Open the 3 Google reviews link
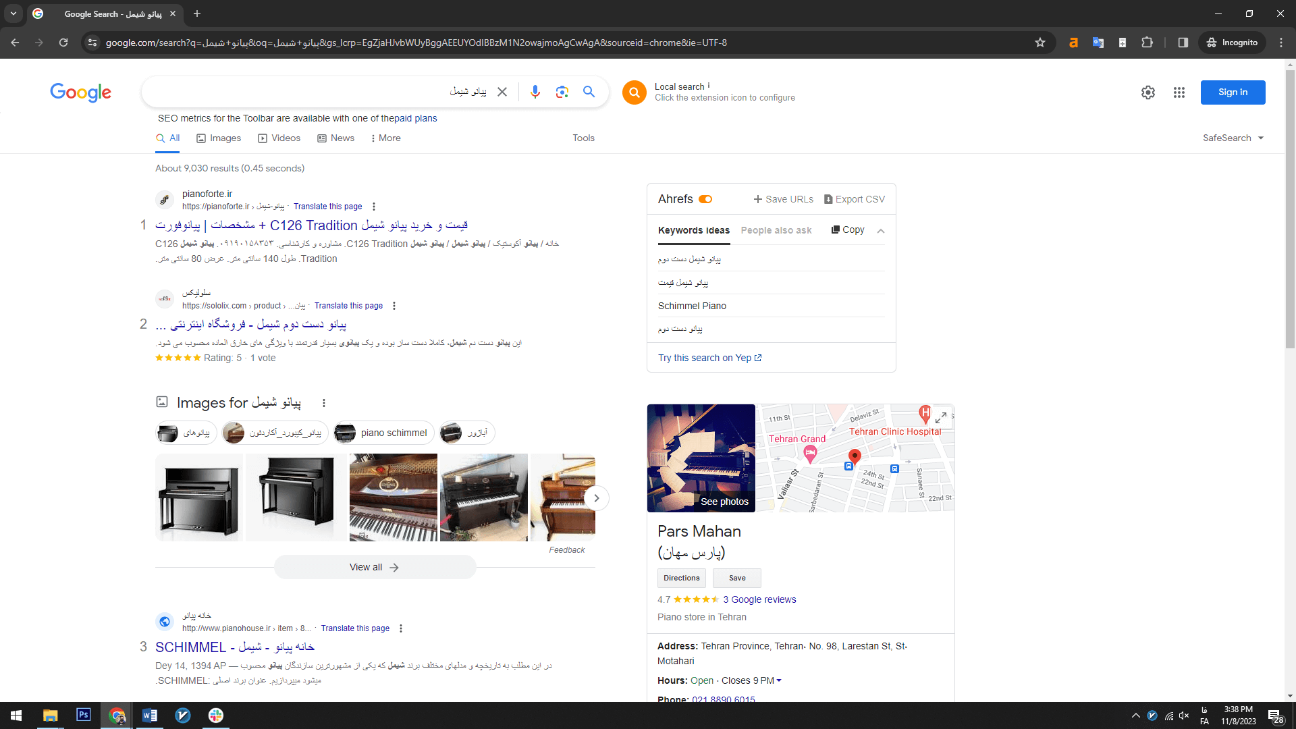The height and width of the screenshot is (729, 1296). pyautogui.click(x=759, y=599)
